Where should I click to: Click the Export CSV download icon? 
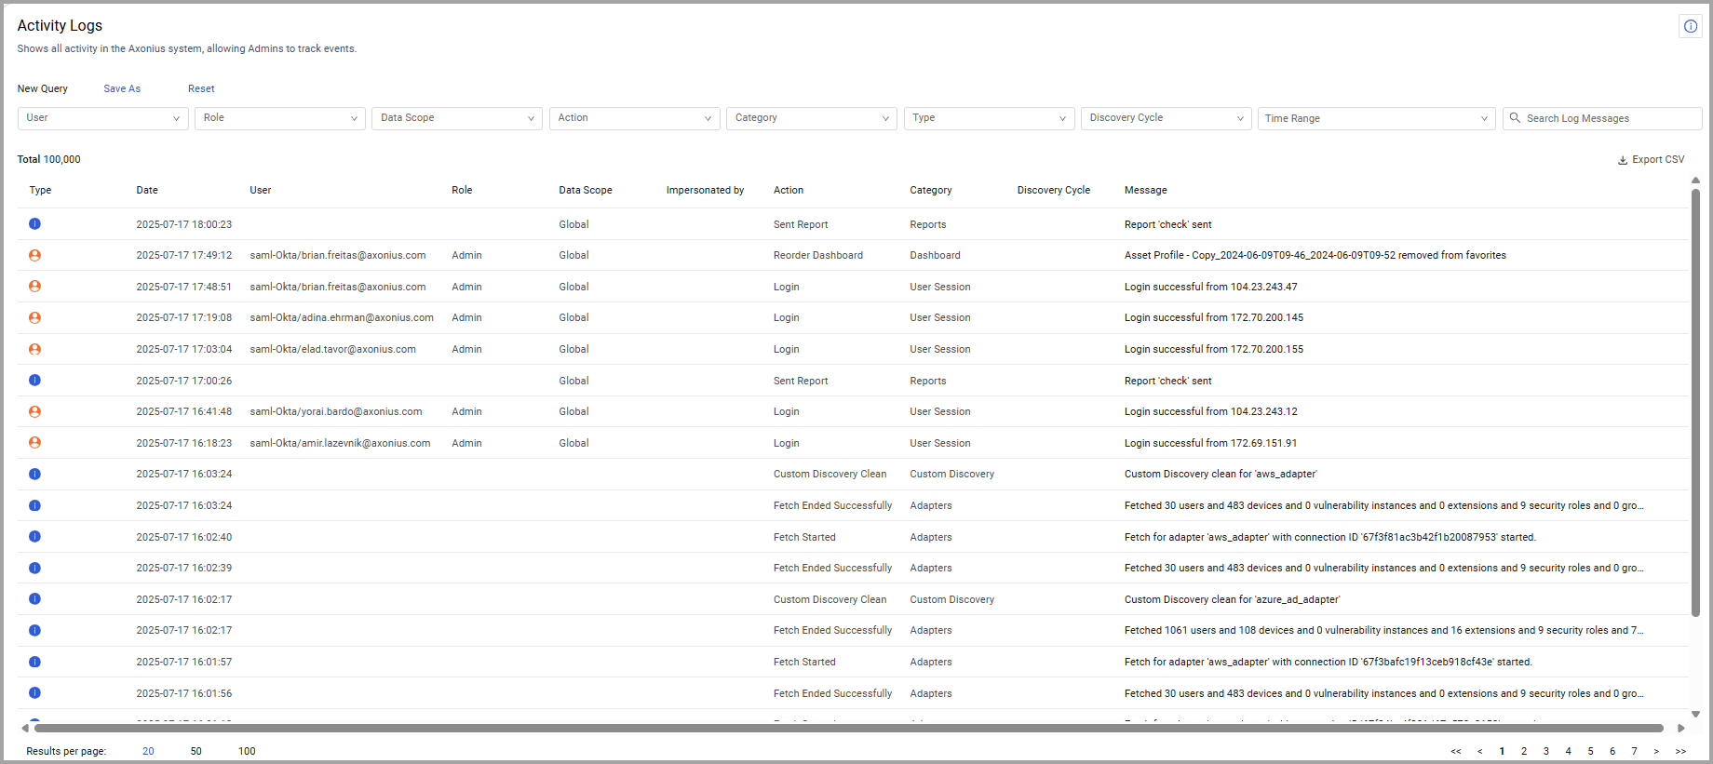[1623, 160]
